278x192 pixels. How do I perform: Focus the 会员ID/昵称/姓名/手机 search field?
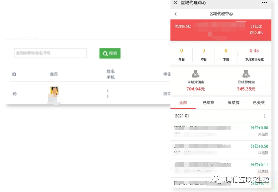tap(50, 53)
